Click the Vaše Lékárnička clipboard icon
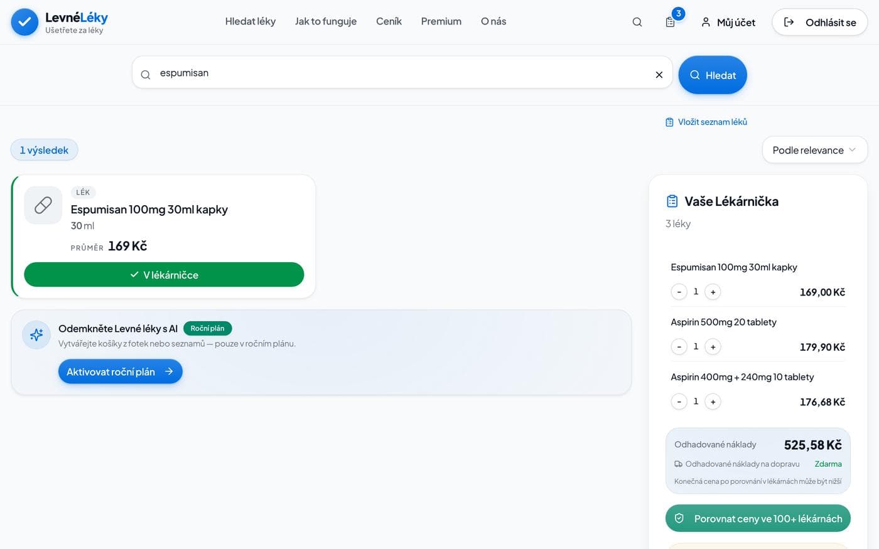 click(672, 201)
